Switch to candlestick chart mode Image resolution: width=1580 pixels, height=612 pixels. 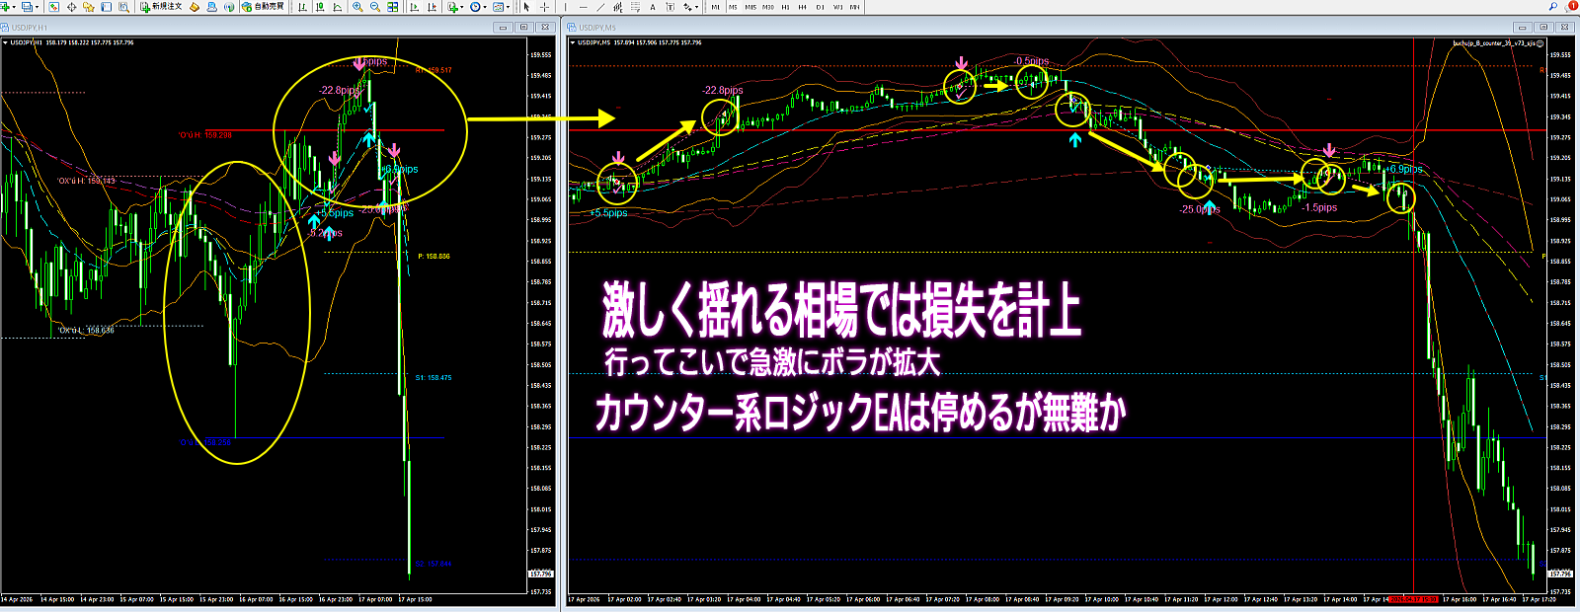(320, 7)
